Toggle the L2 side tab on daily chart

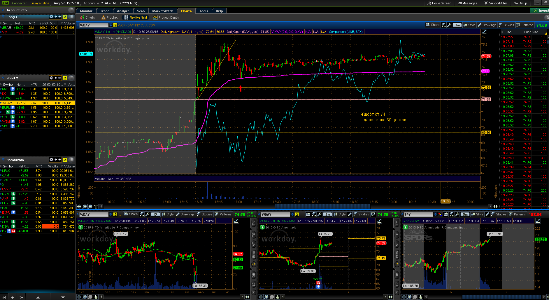pos(253,284)
